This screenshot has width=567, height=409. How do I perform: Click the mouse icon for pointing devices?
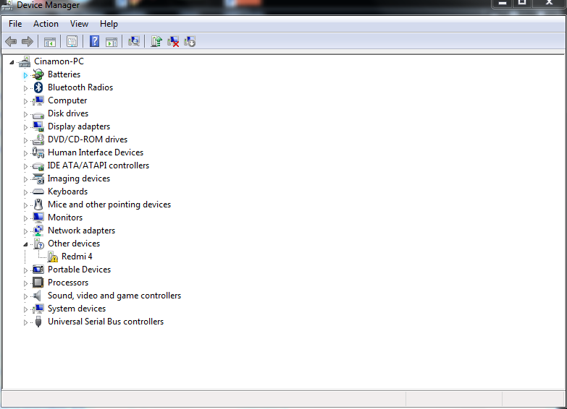coord(38,204)
